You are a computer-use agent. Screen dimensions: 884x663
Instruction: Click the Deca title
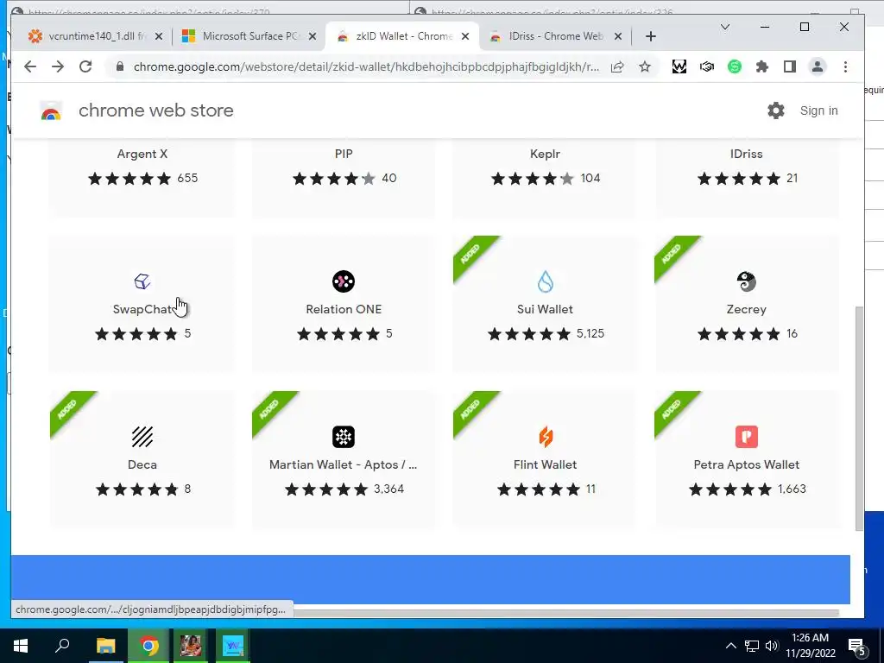142,464
